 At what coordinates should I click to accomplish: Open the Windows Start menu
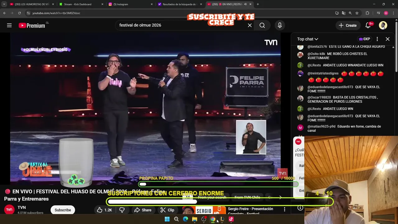pos(167,219)
